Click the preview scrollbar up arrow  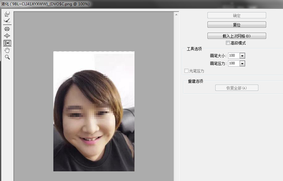coord(176,15)
